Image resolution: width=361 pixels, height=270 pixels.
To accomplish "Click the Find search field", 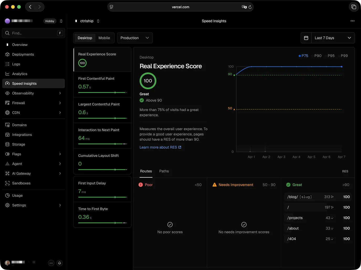I will (33, 33).
